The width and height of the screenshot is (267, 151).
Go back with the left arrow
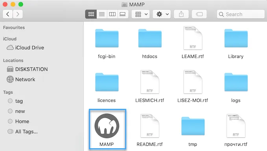pyautogui.click(x=7, y=14)
